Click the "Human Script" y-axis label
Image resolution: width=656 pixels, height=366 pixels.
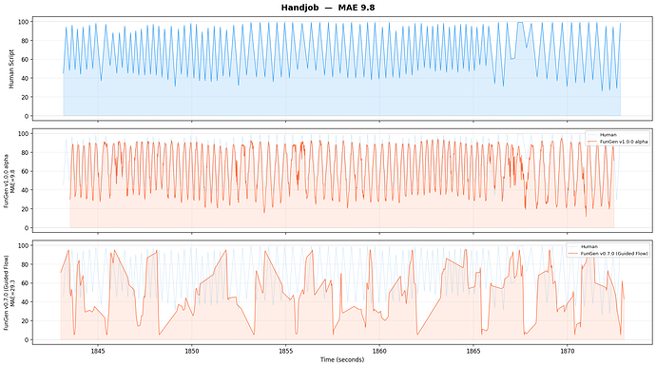pos(11,68)
